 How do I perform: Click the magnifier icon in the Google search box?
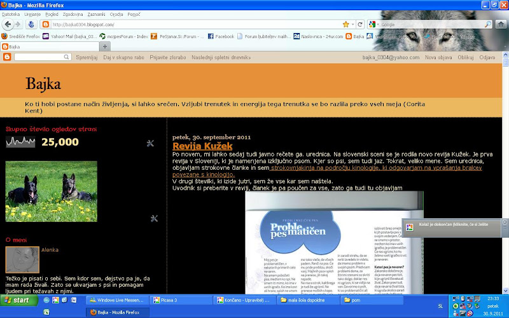tap(487, 24)
